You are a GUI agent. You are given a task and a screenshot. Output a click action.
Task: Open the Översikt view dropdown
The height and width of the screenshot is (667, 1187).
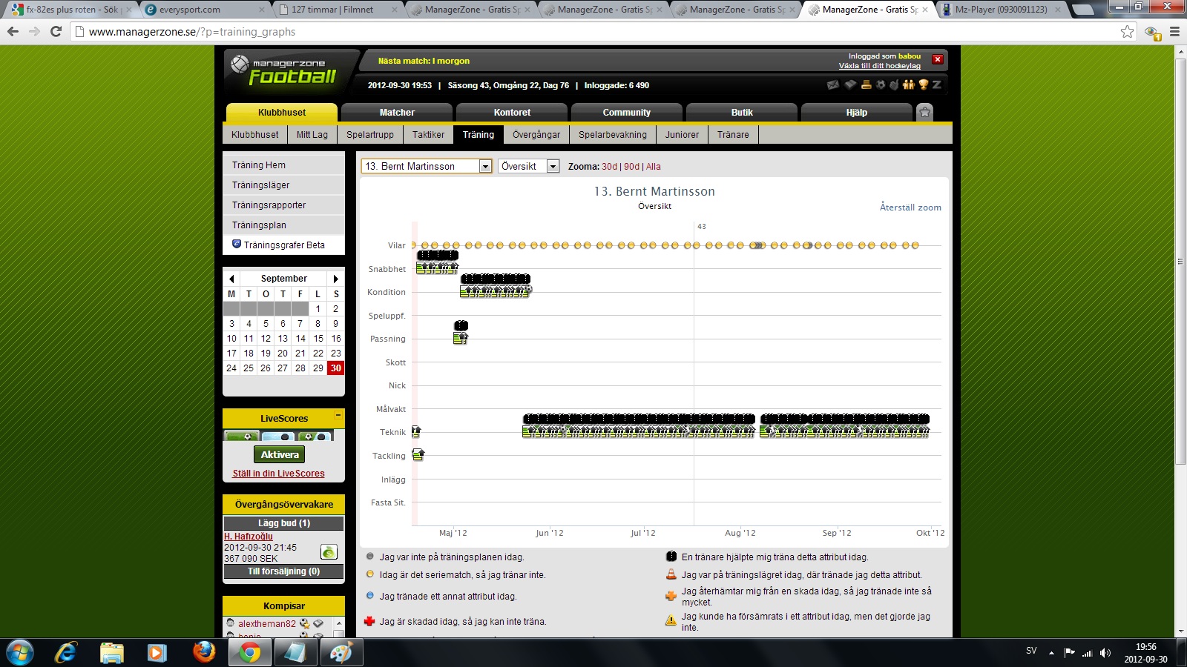click(528, 166)
